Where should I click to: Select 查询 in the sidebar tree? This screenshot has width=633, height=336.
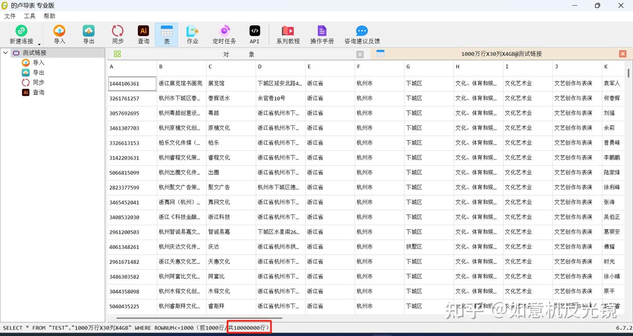(x=38, y=92)
